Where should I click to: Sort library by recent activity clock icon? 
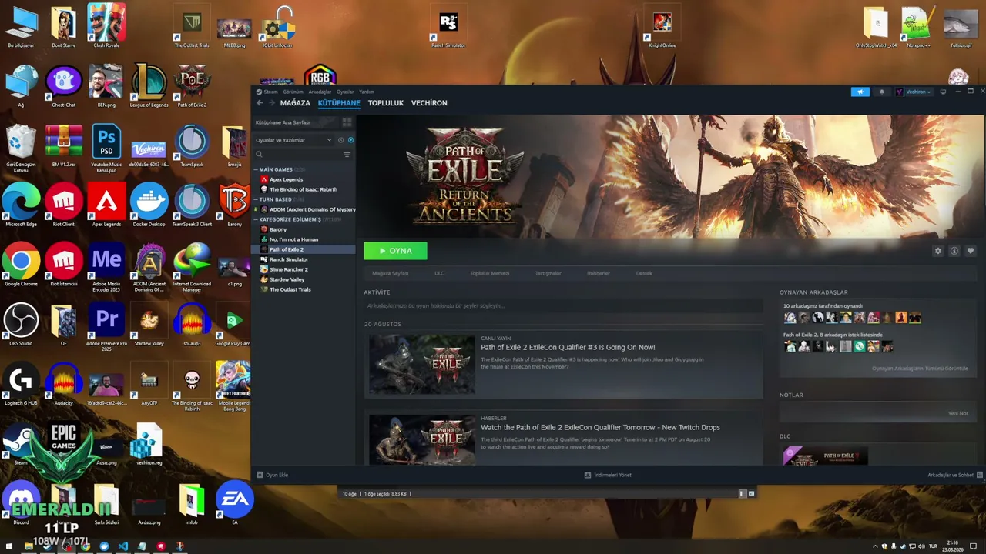[x=340, y=140]
